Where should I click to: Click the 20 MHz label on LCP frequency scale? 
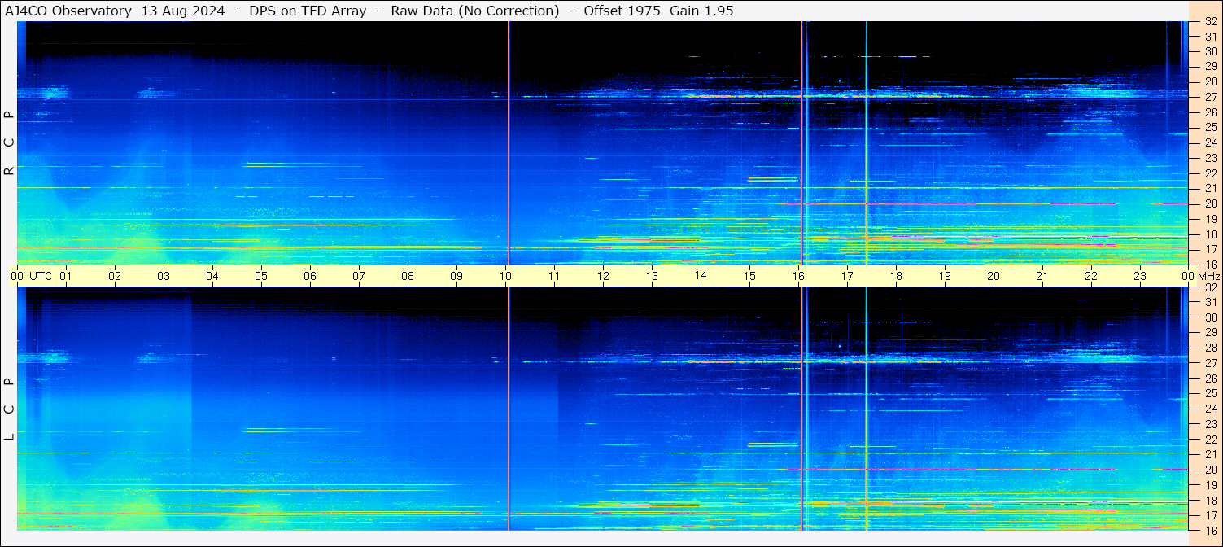[x=1211, y=470]
